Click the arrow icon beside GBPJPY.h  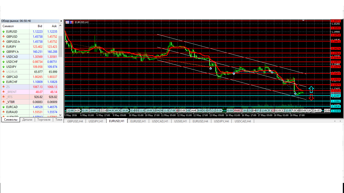(4, 52)
